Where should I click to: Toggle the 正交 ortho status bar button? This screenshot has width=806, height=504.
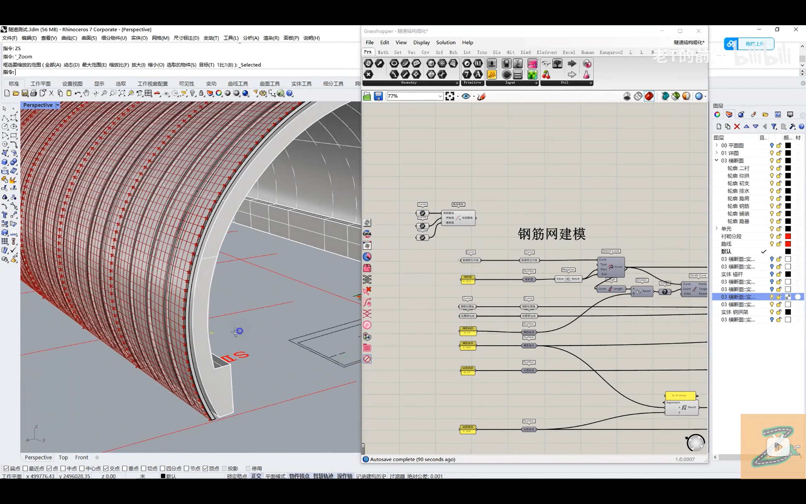pyautogui.click(x=256, y=476)
